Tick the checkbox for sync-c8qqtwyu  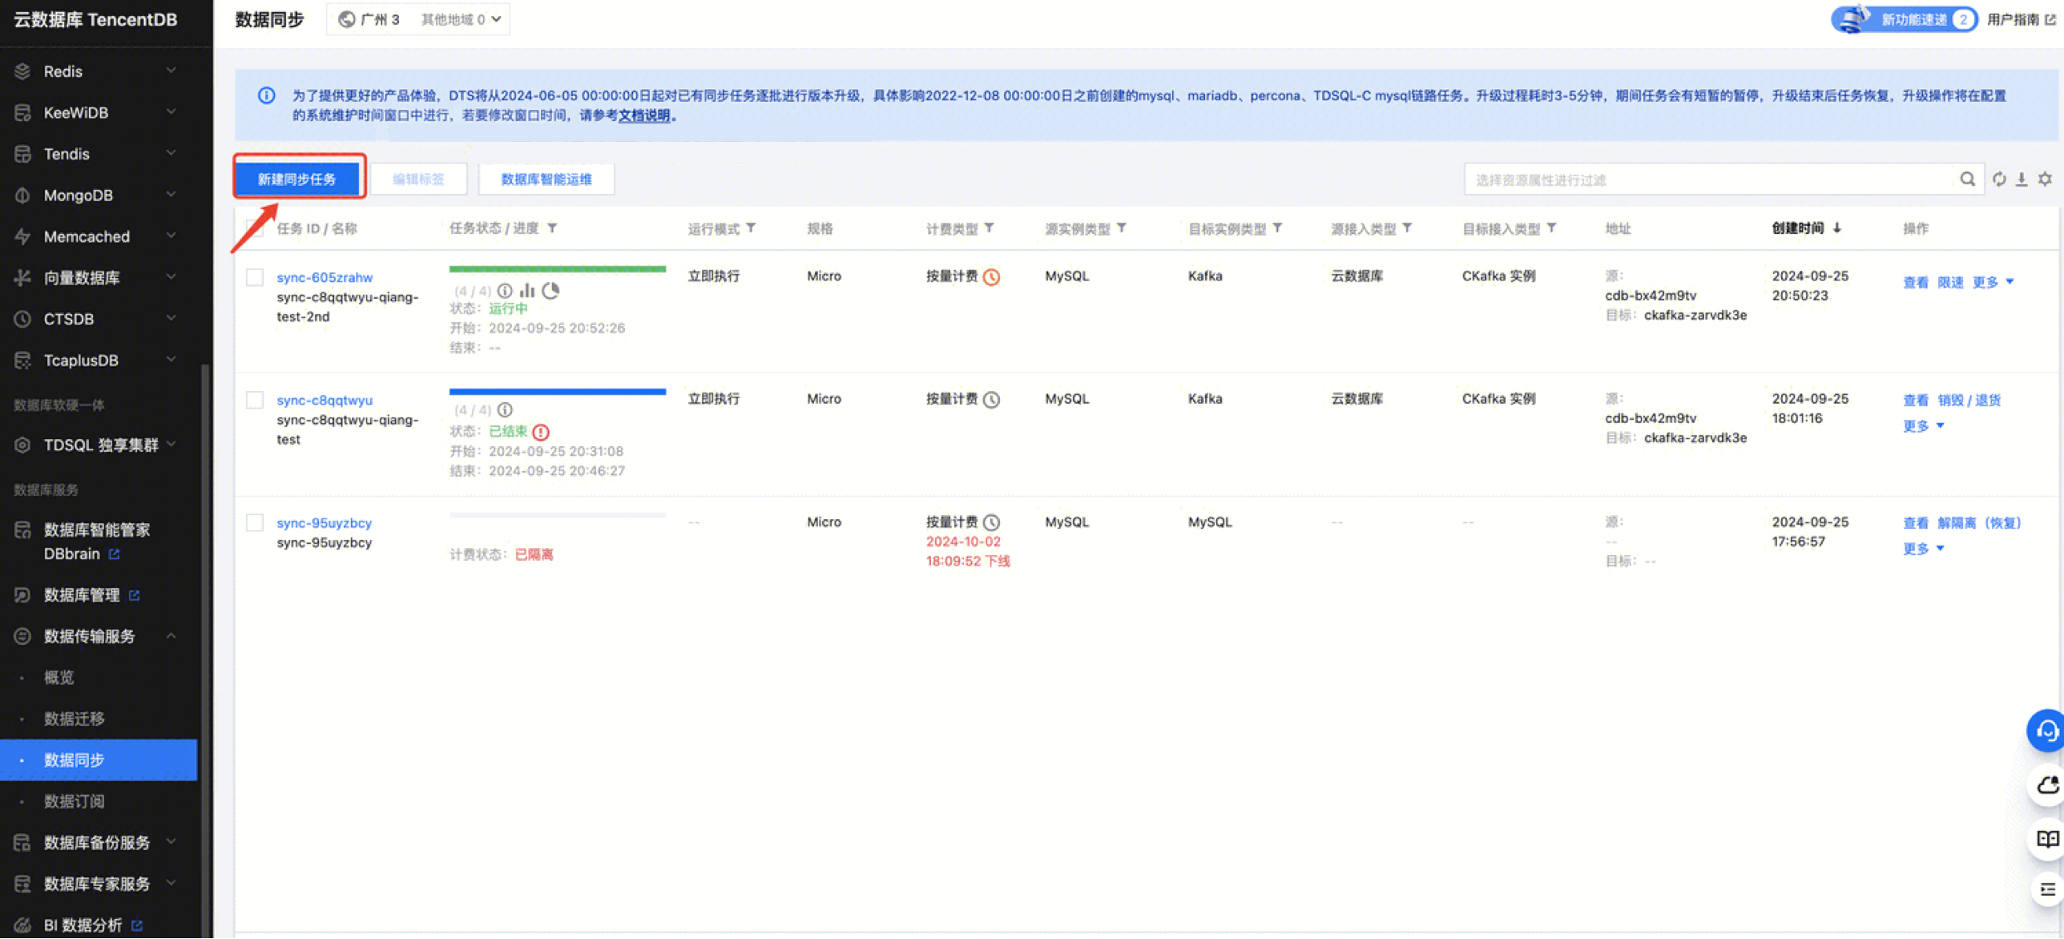(255, 400)
